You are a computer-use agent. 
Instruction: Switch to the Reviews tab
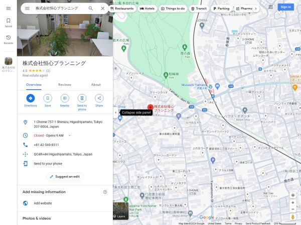coord(65,85)
